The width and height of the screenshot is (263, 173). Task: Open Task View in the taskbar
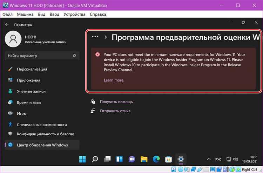pyautogui.click(x=107, y=159)
